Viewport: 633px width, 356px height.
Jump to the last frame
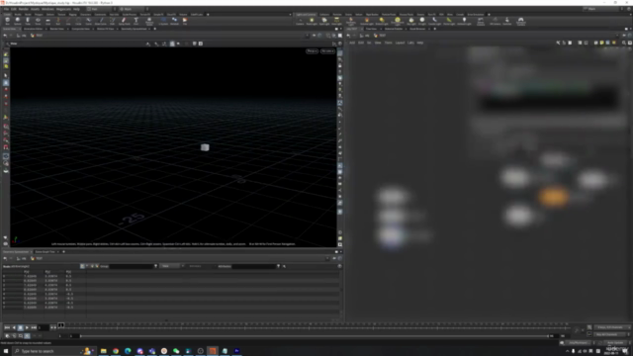click(34, 327)
